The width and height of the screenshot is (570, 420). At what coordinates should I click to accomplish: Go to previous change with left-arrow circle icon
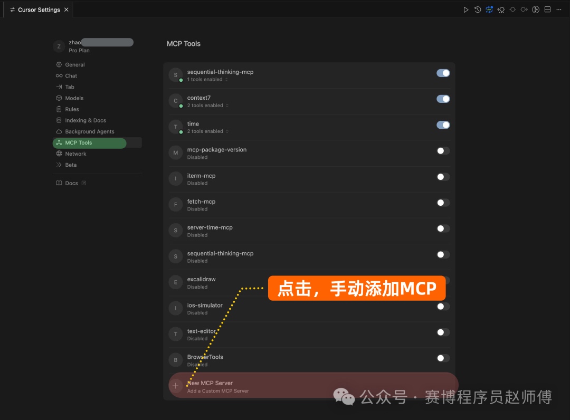point(501,10)
